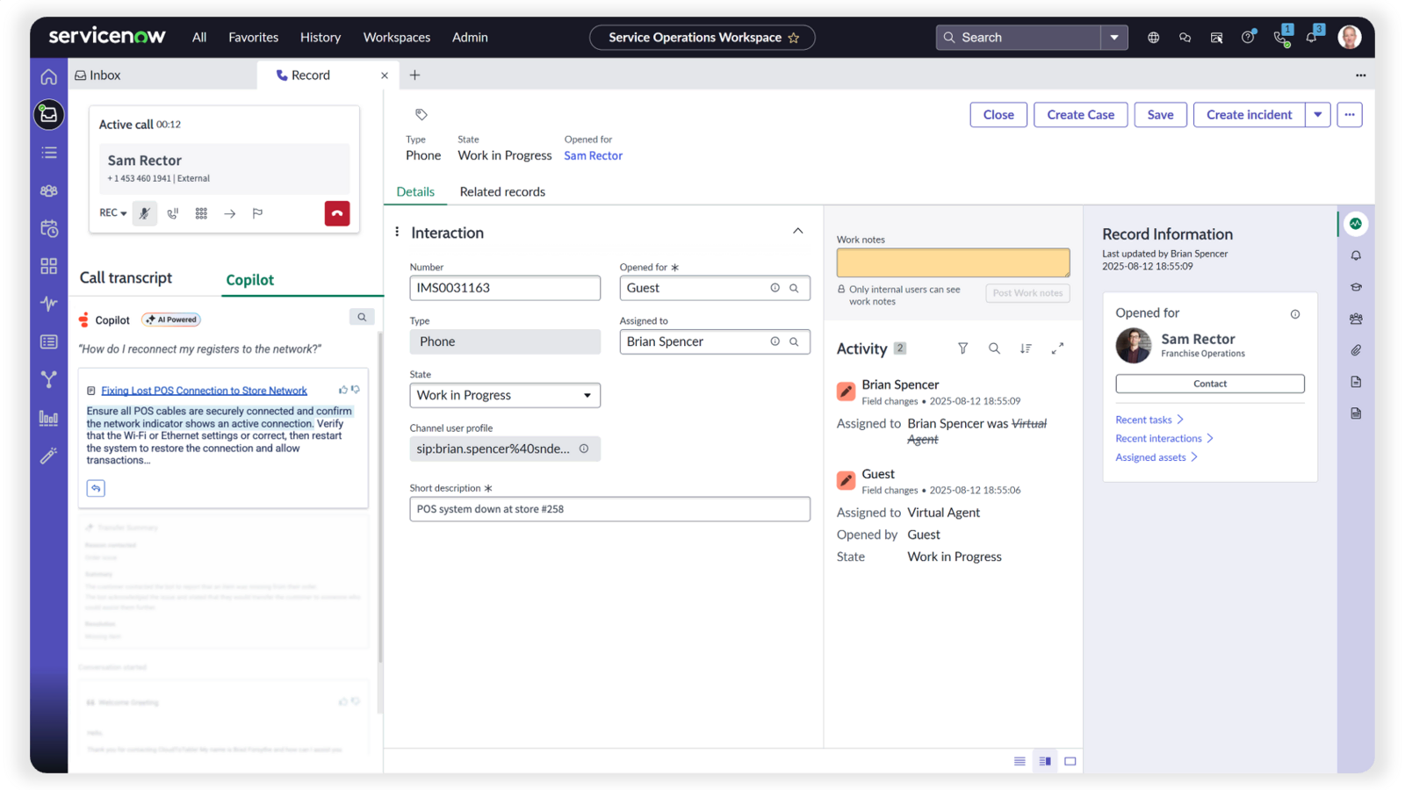This screenshot has height=790, width=1405.
Task: Open the REC recording options dropdown
Action: [x=112, y=213]
